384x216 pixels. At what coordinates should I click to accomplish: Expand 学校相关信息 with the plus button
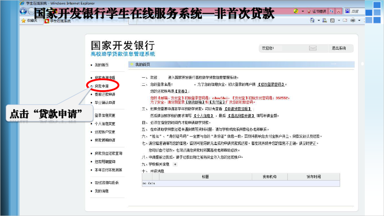pos(175,164)
